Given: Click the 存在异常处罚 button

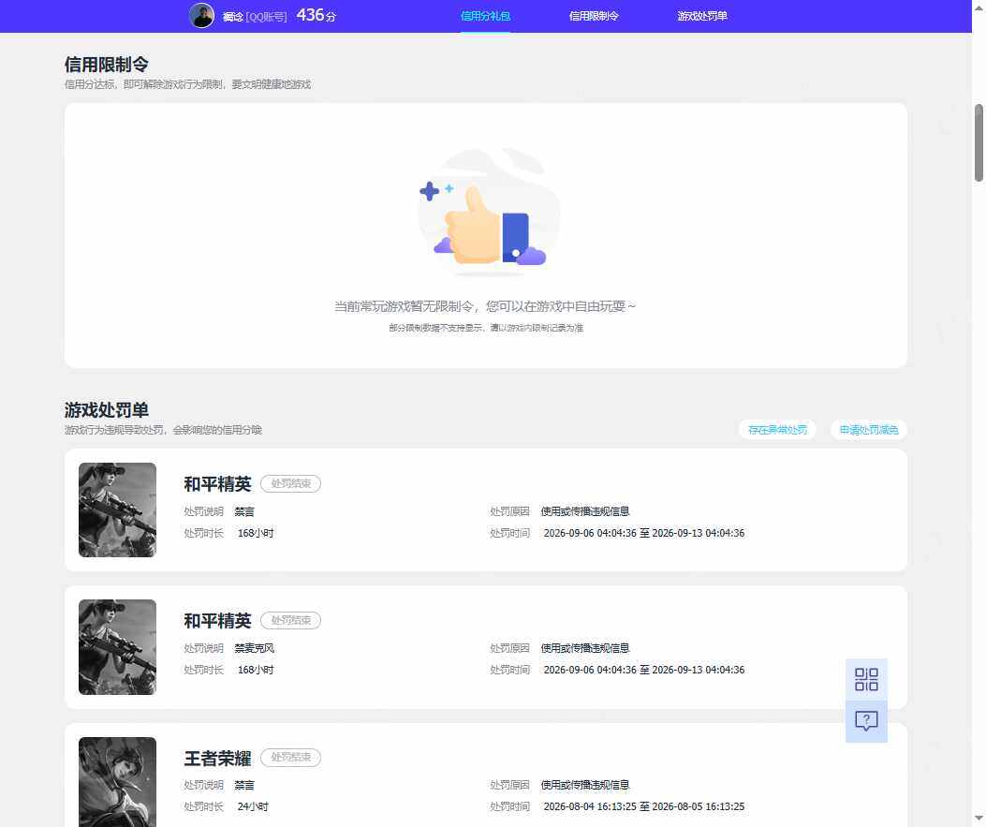Looking at the screenshot, I should point(777,430).
